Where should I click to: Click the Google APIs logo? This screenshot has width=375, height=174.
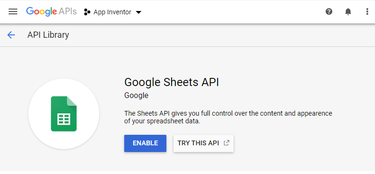pyautogui.click(x=51, y=11)
